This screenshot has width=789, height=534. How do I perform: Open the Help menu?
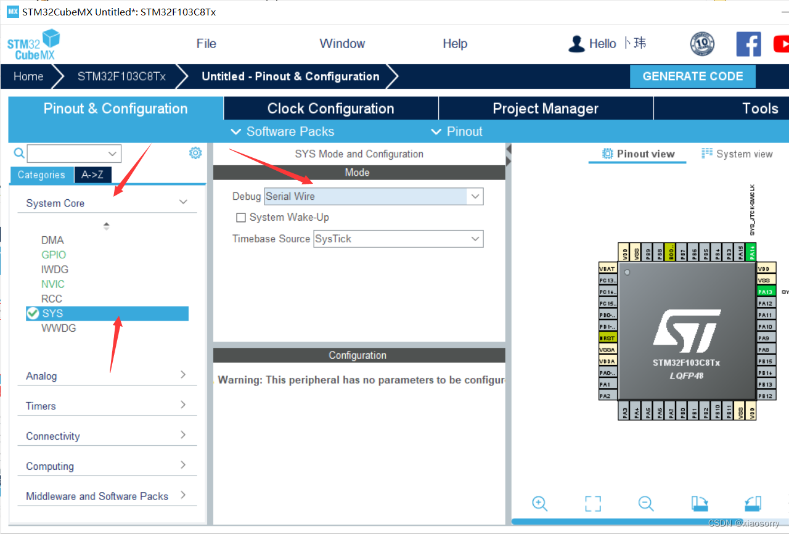455,44
